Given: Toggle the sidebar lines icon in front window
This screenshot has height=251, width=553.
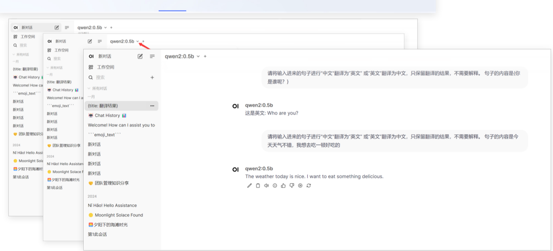Looking at the screenshot, I should click(152, 56).
